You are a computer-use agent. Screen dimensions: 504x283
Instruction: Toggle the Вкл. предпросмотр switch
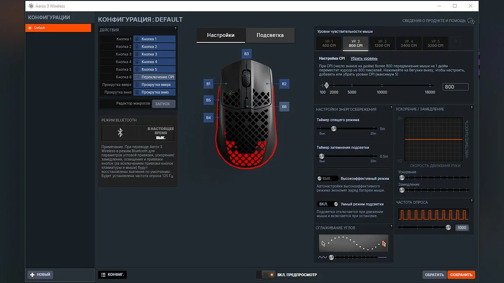265,275
